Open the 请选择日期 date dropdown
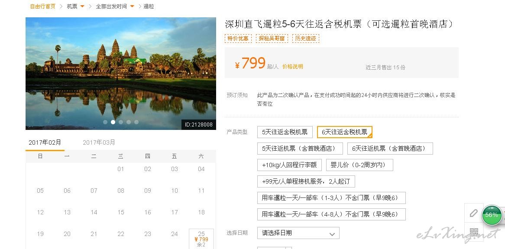The image size is (505, 249). [x=298, y=233]
